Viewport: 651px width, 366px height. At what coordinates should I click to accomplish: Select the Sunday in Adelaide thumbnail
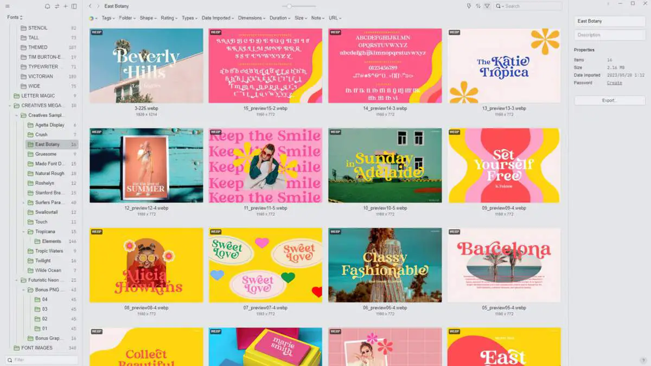pyautogui.click(x=385, y=166)
